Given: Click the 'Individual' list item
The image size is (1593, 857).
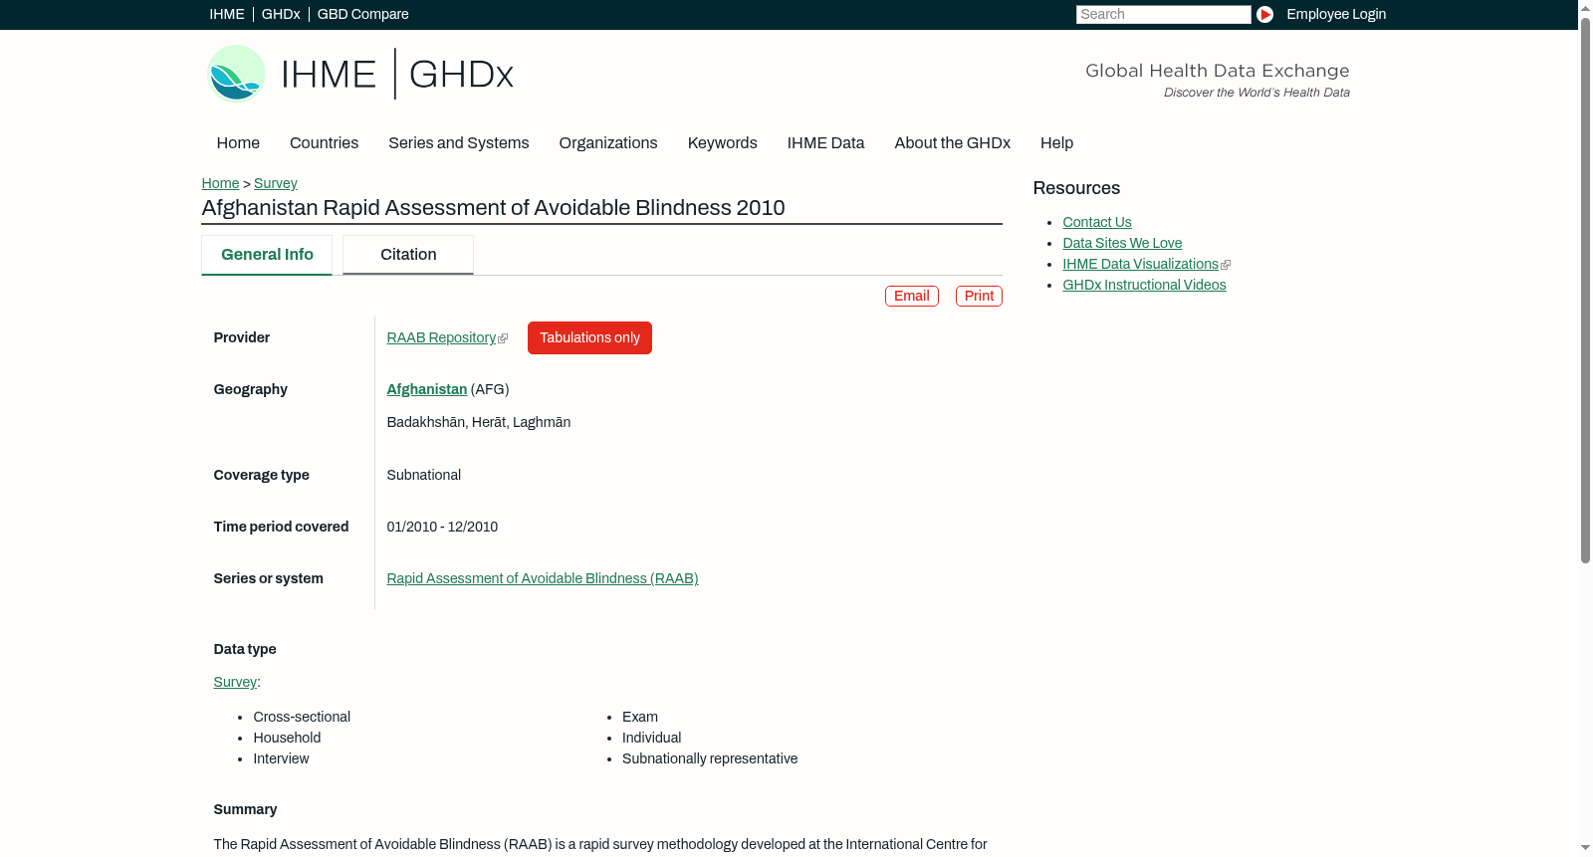Looking at the screenshot, I should [651, 739].
